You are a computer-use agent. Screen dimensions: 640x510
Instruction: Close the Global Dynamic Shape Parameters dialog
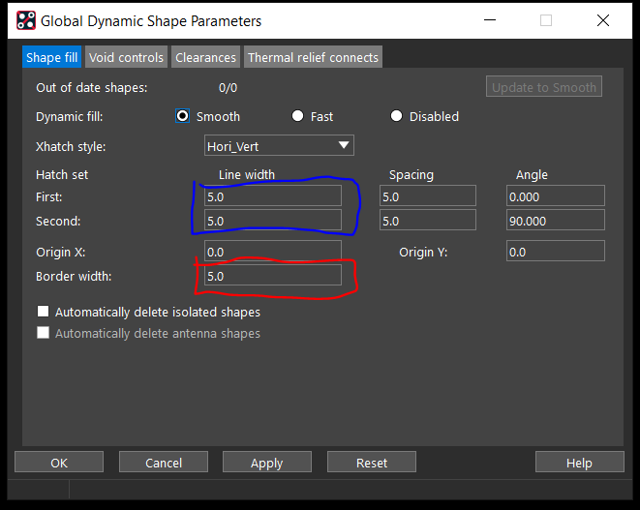click(x=603, y=20)
